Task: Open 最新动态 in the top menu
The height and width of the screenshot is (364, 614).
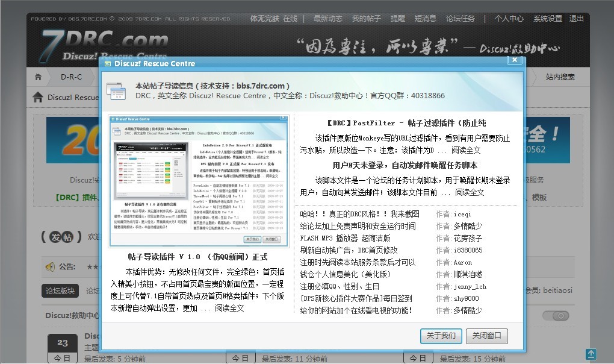Action: (x=327, y=19)
